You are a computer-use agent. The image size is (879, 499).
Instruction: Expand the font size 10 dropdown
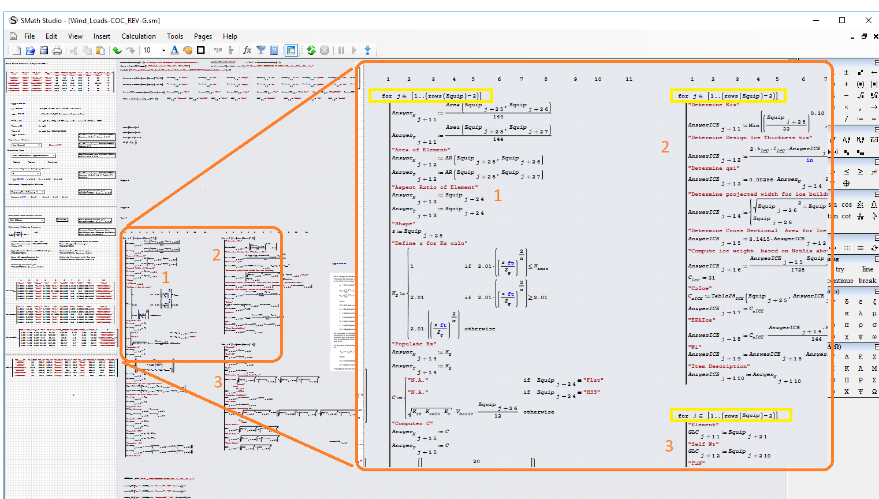point(163,50)
